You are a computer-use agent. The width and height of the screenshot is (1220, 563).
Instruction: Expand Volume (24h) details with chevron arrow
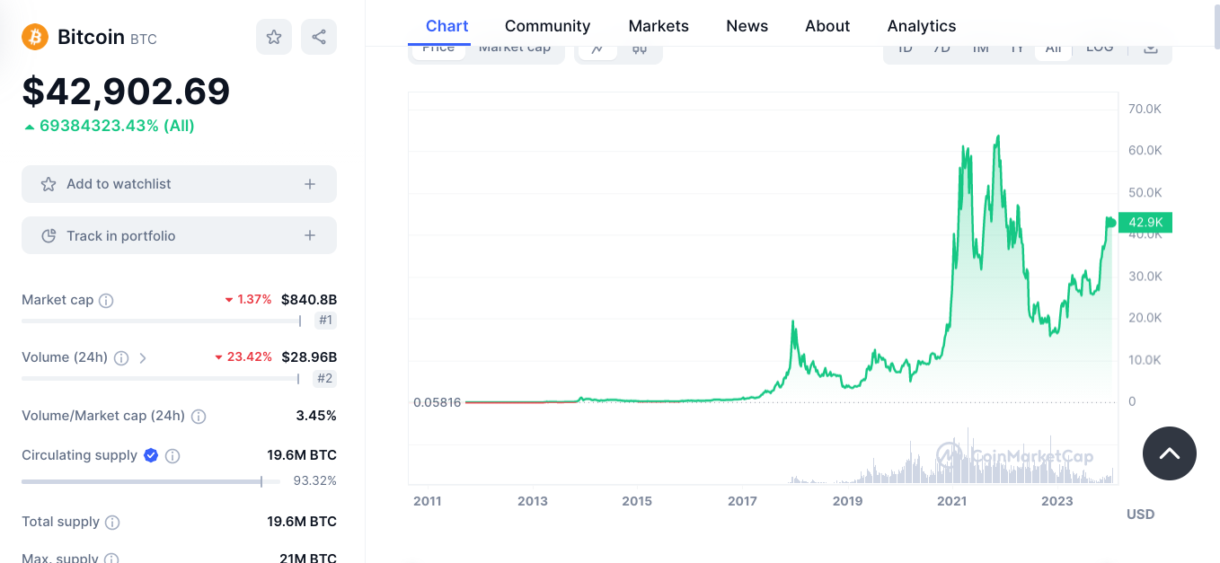tap(143, 357)
